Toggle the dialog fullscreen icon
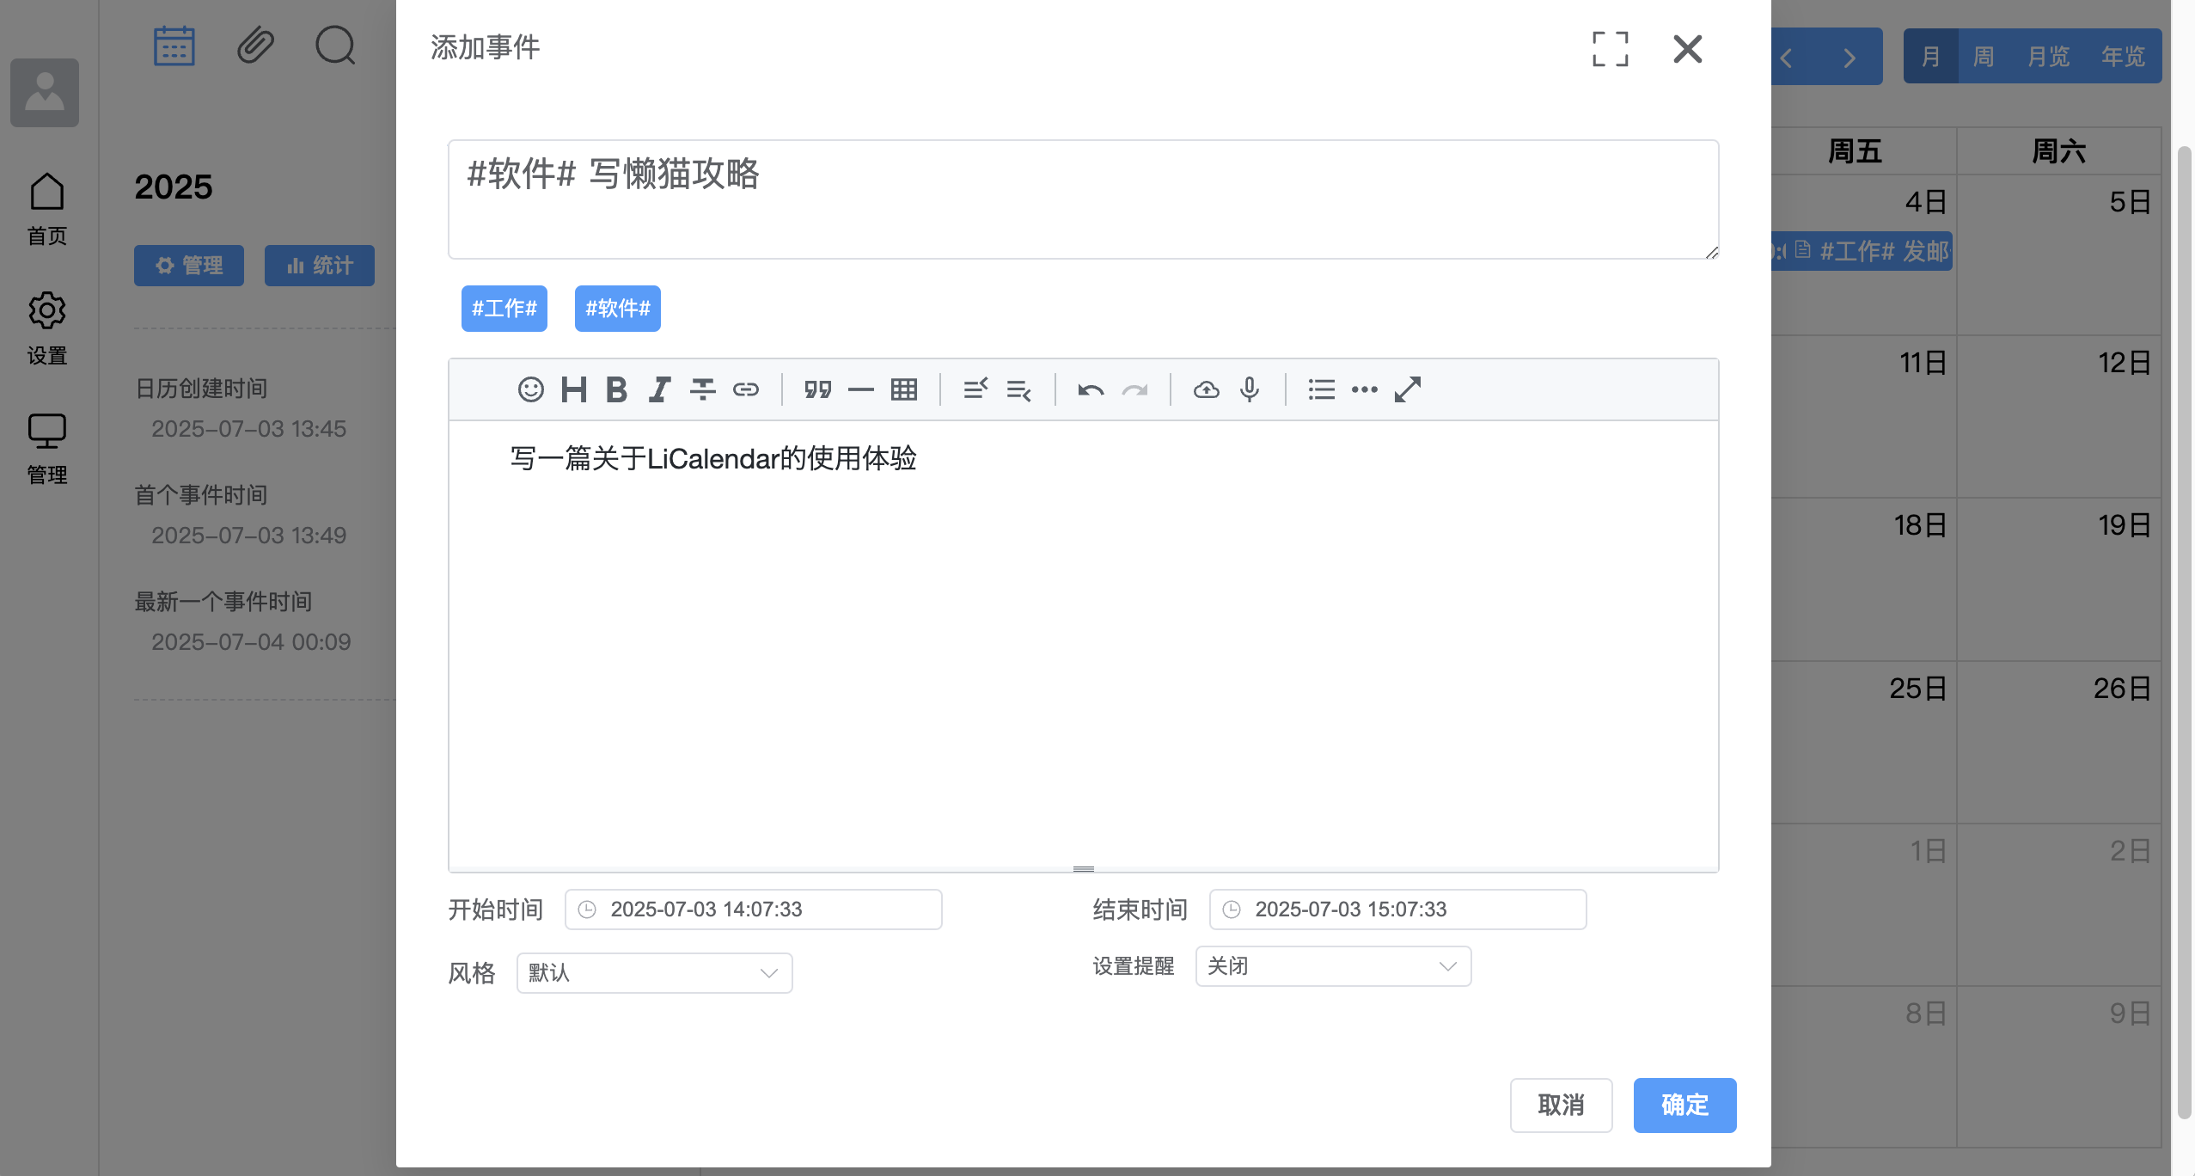 coord(1610,49)
